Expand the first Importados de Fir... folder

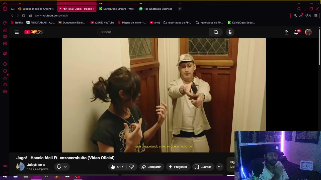(177, 22)
